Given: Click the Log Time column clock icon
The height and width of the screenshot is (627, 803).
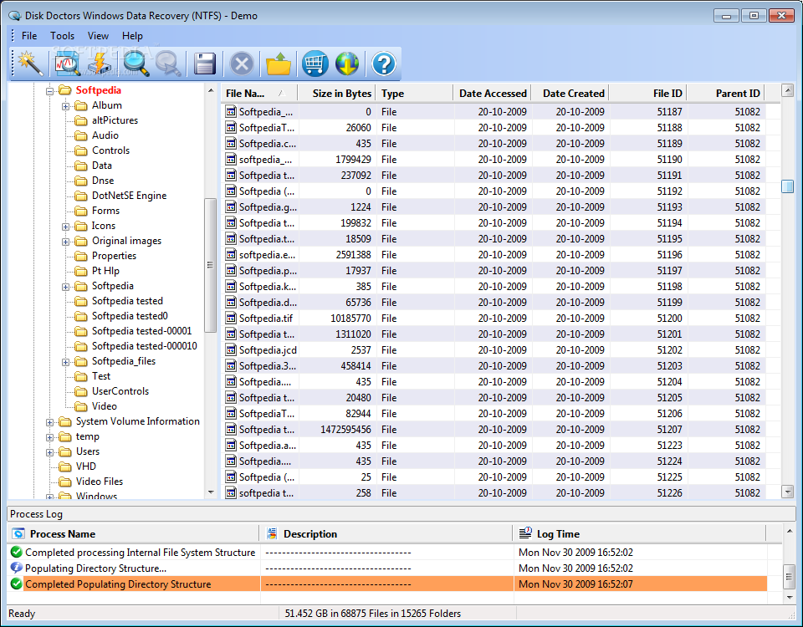Looking at the screenshot, I should [x=525, y=533].
